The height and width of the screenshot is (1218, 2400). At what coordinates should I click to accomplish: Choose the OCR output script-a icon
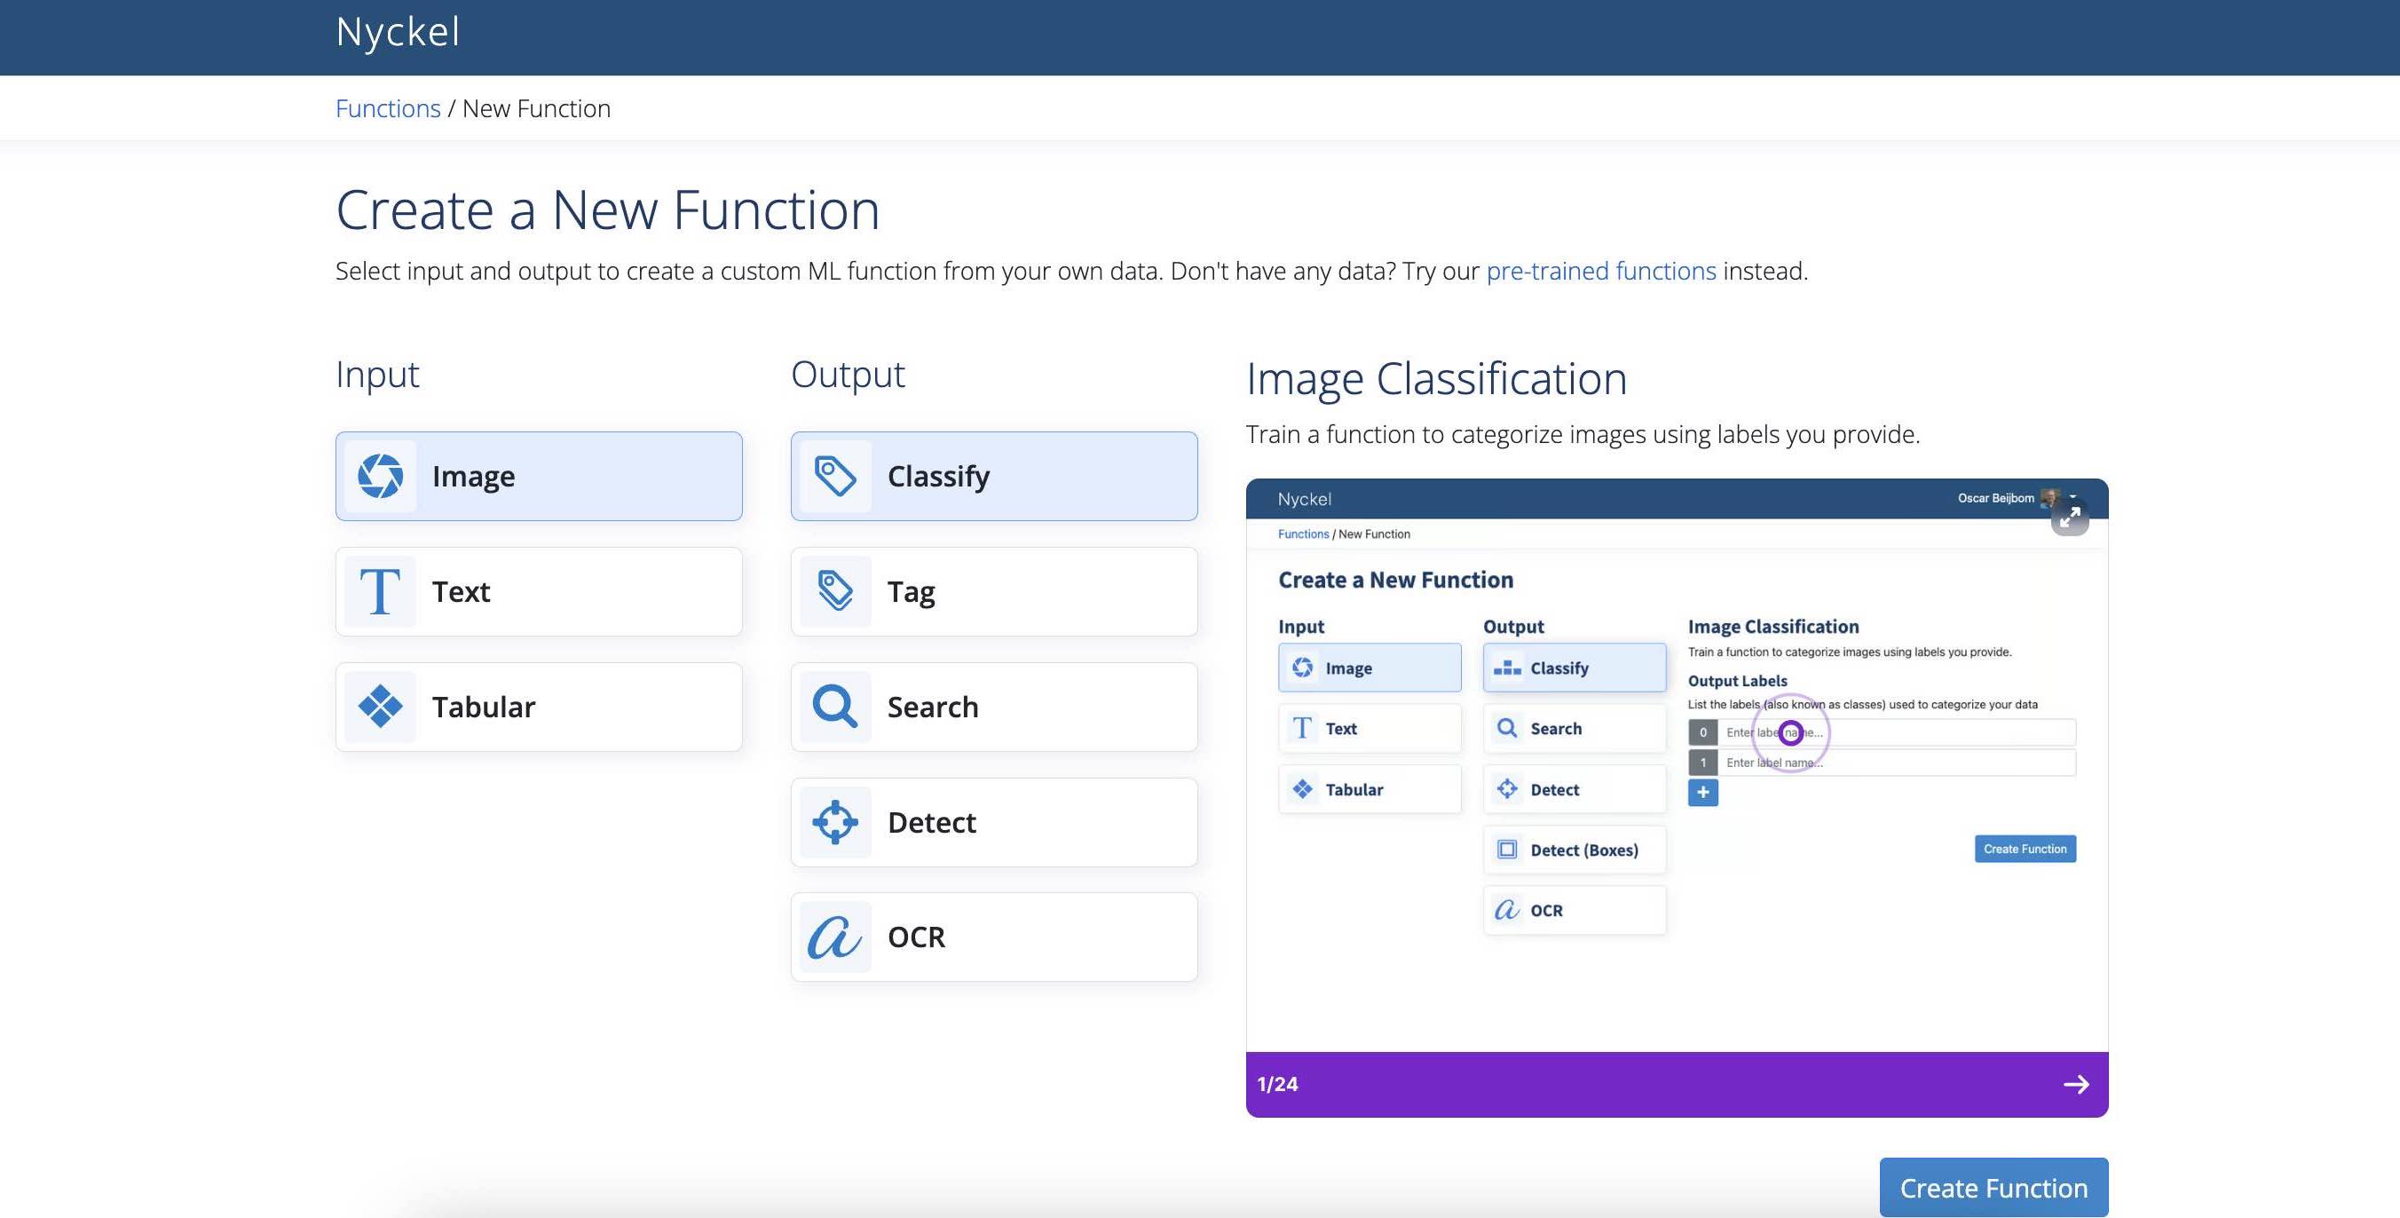point(835,937)
